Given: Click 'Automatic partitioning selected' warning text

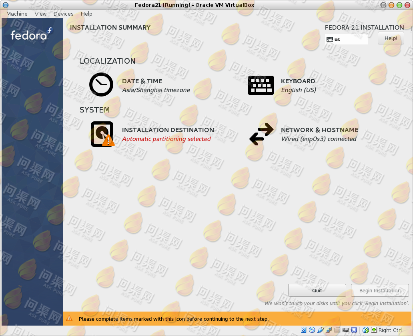Looking at the screenshot, I should (166, 139).
